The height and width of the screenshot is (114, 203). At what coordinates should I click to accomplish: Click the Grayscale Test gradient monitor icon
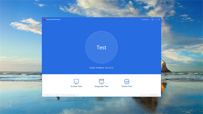coord(101,81)
